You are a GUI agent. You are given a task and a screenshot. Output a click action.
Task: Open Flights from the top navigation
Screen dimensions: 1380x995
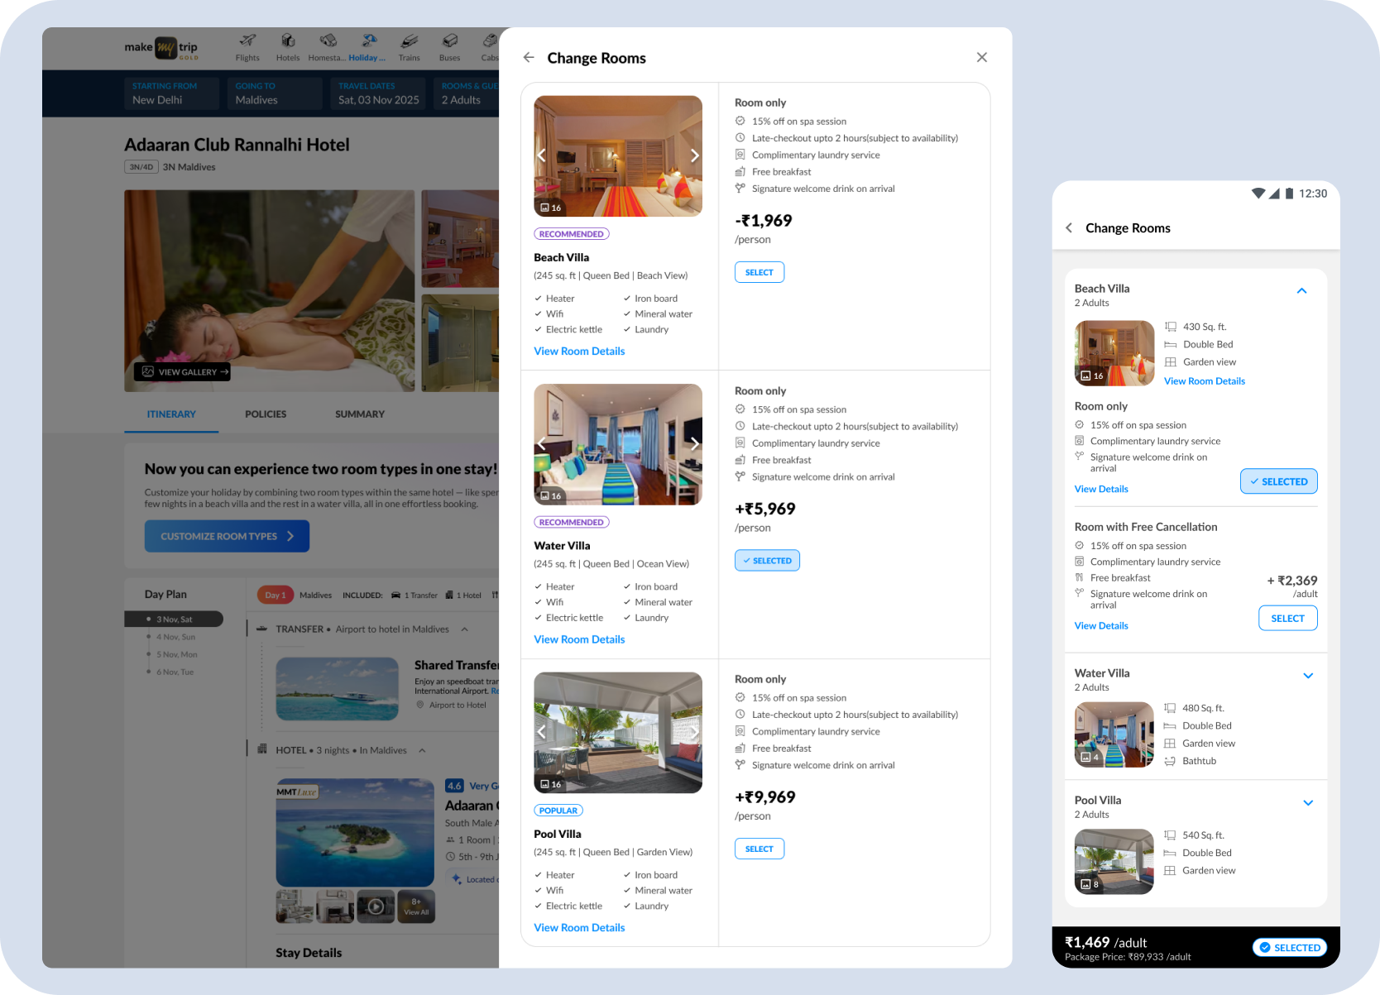pos(247,48)
